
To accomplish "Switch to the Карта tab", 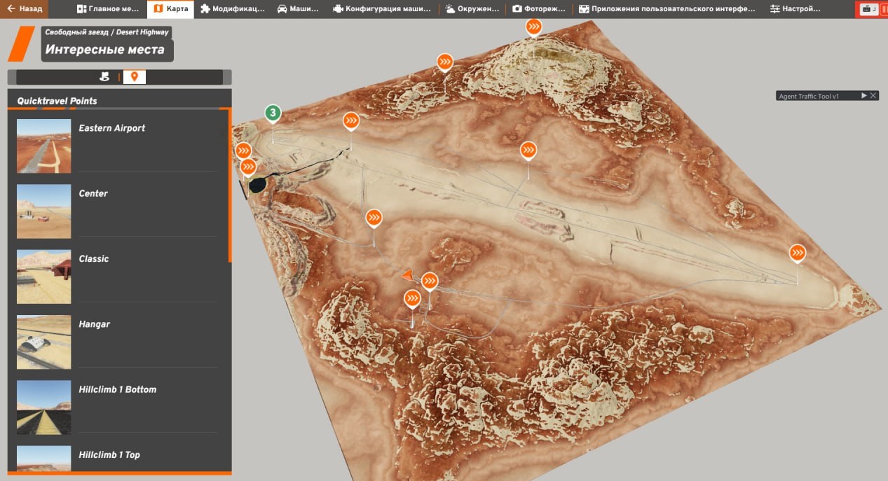I will point(171,8).
